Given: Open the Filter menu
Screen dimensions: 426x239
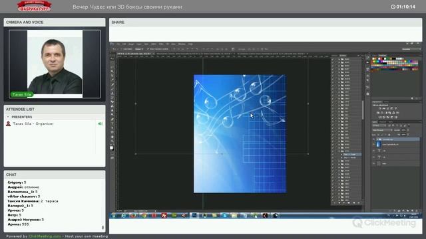Looking at the screenshot, I should [161, 44].
